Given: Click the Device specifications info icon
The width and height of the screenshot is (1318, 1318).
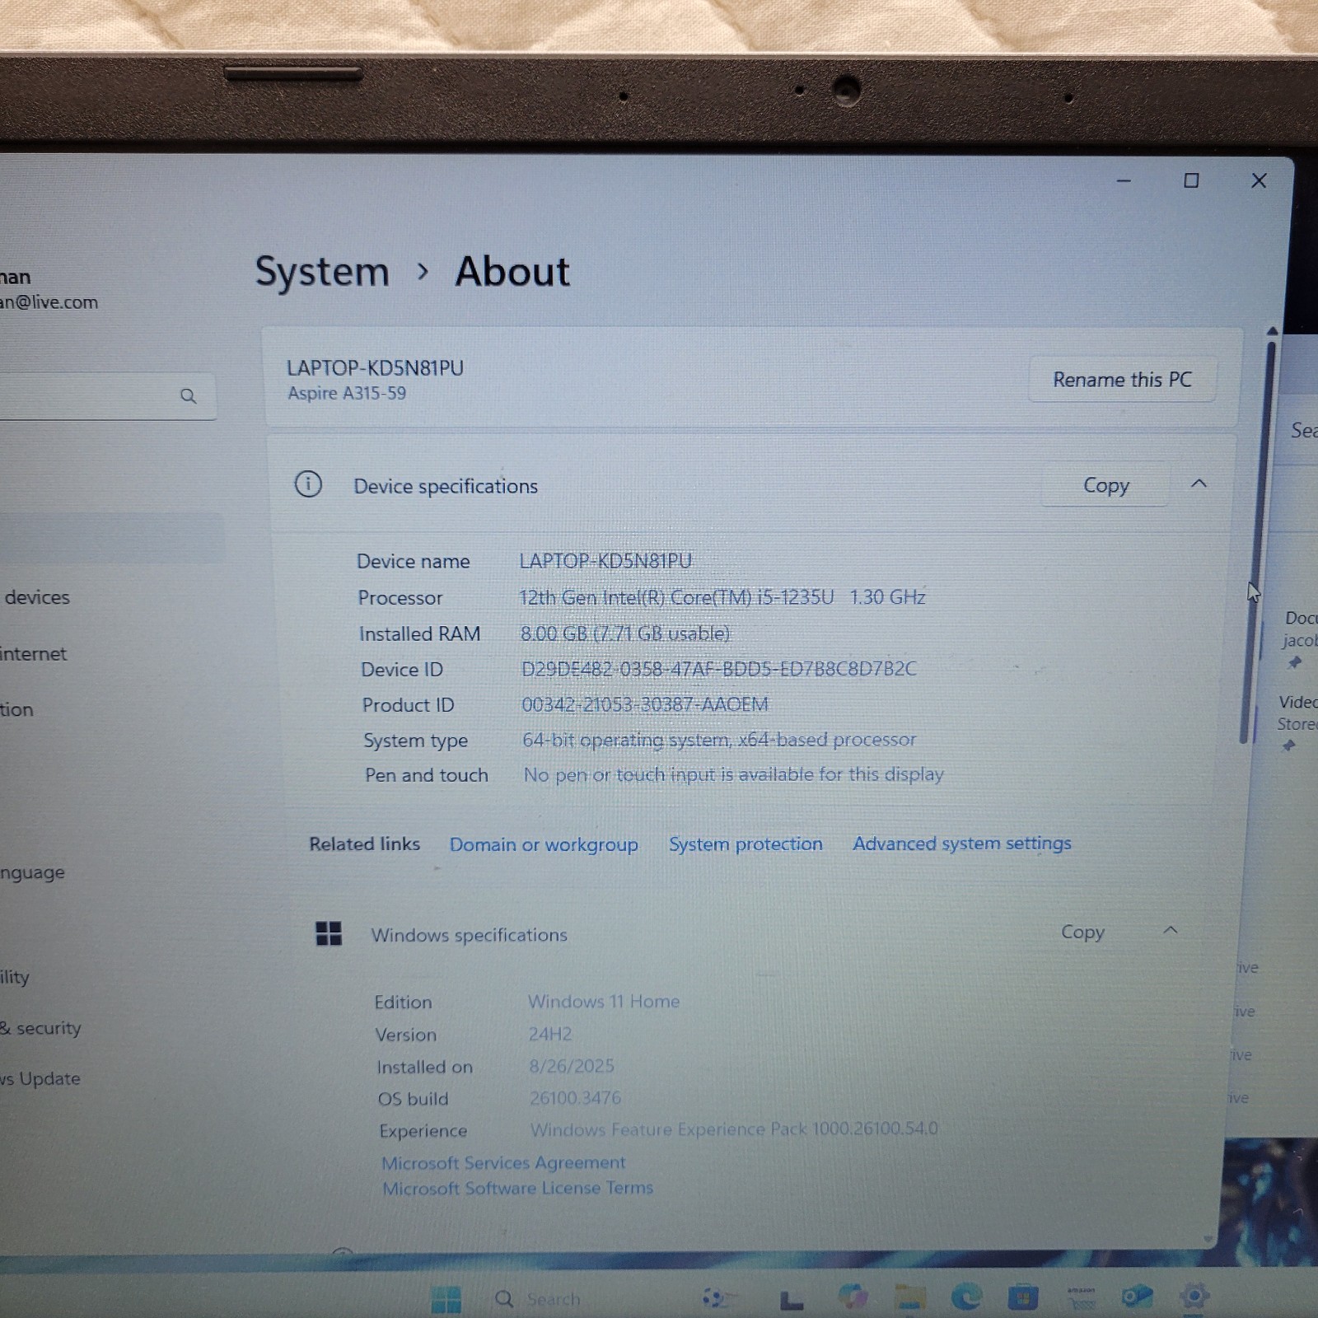Looking at the screenshot, I should tap(308, 484).
